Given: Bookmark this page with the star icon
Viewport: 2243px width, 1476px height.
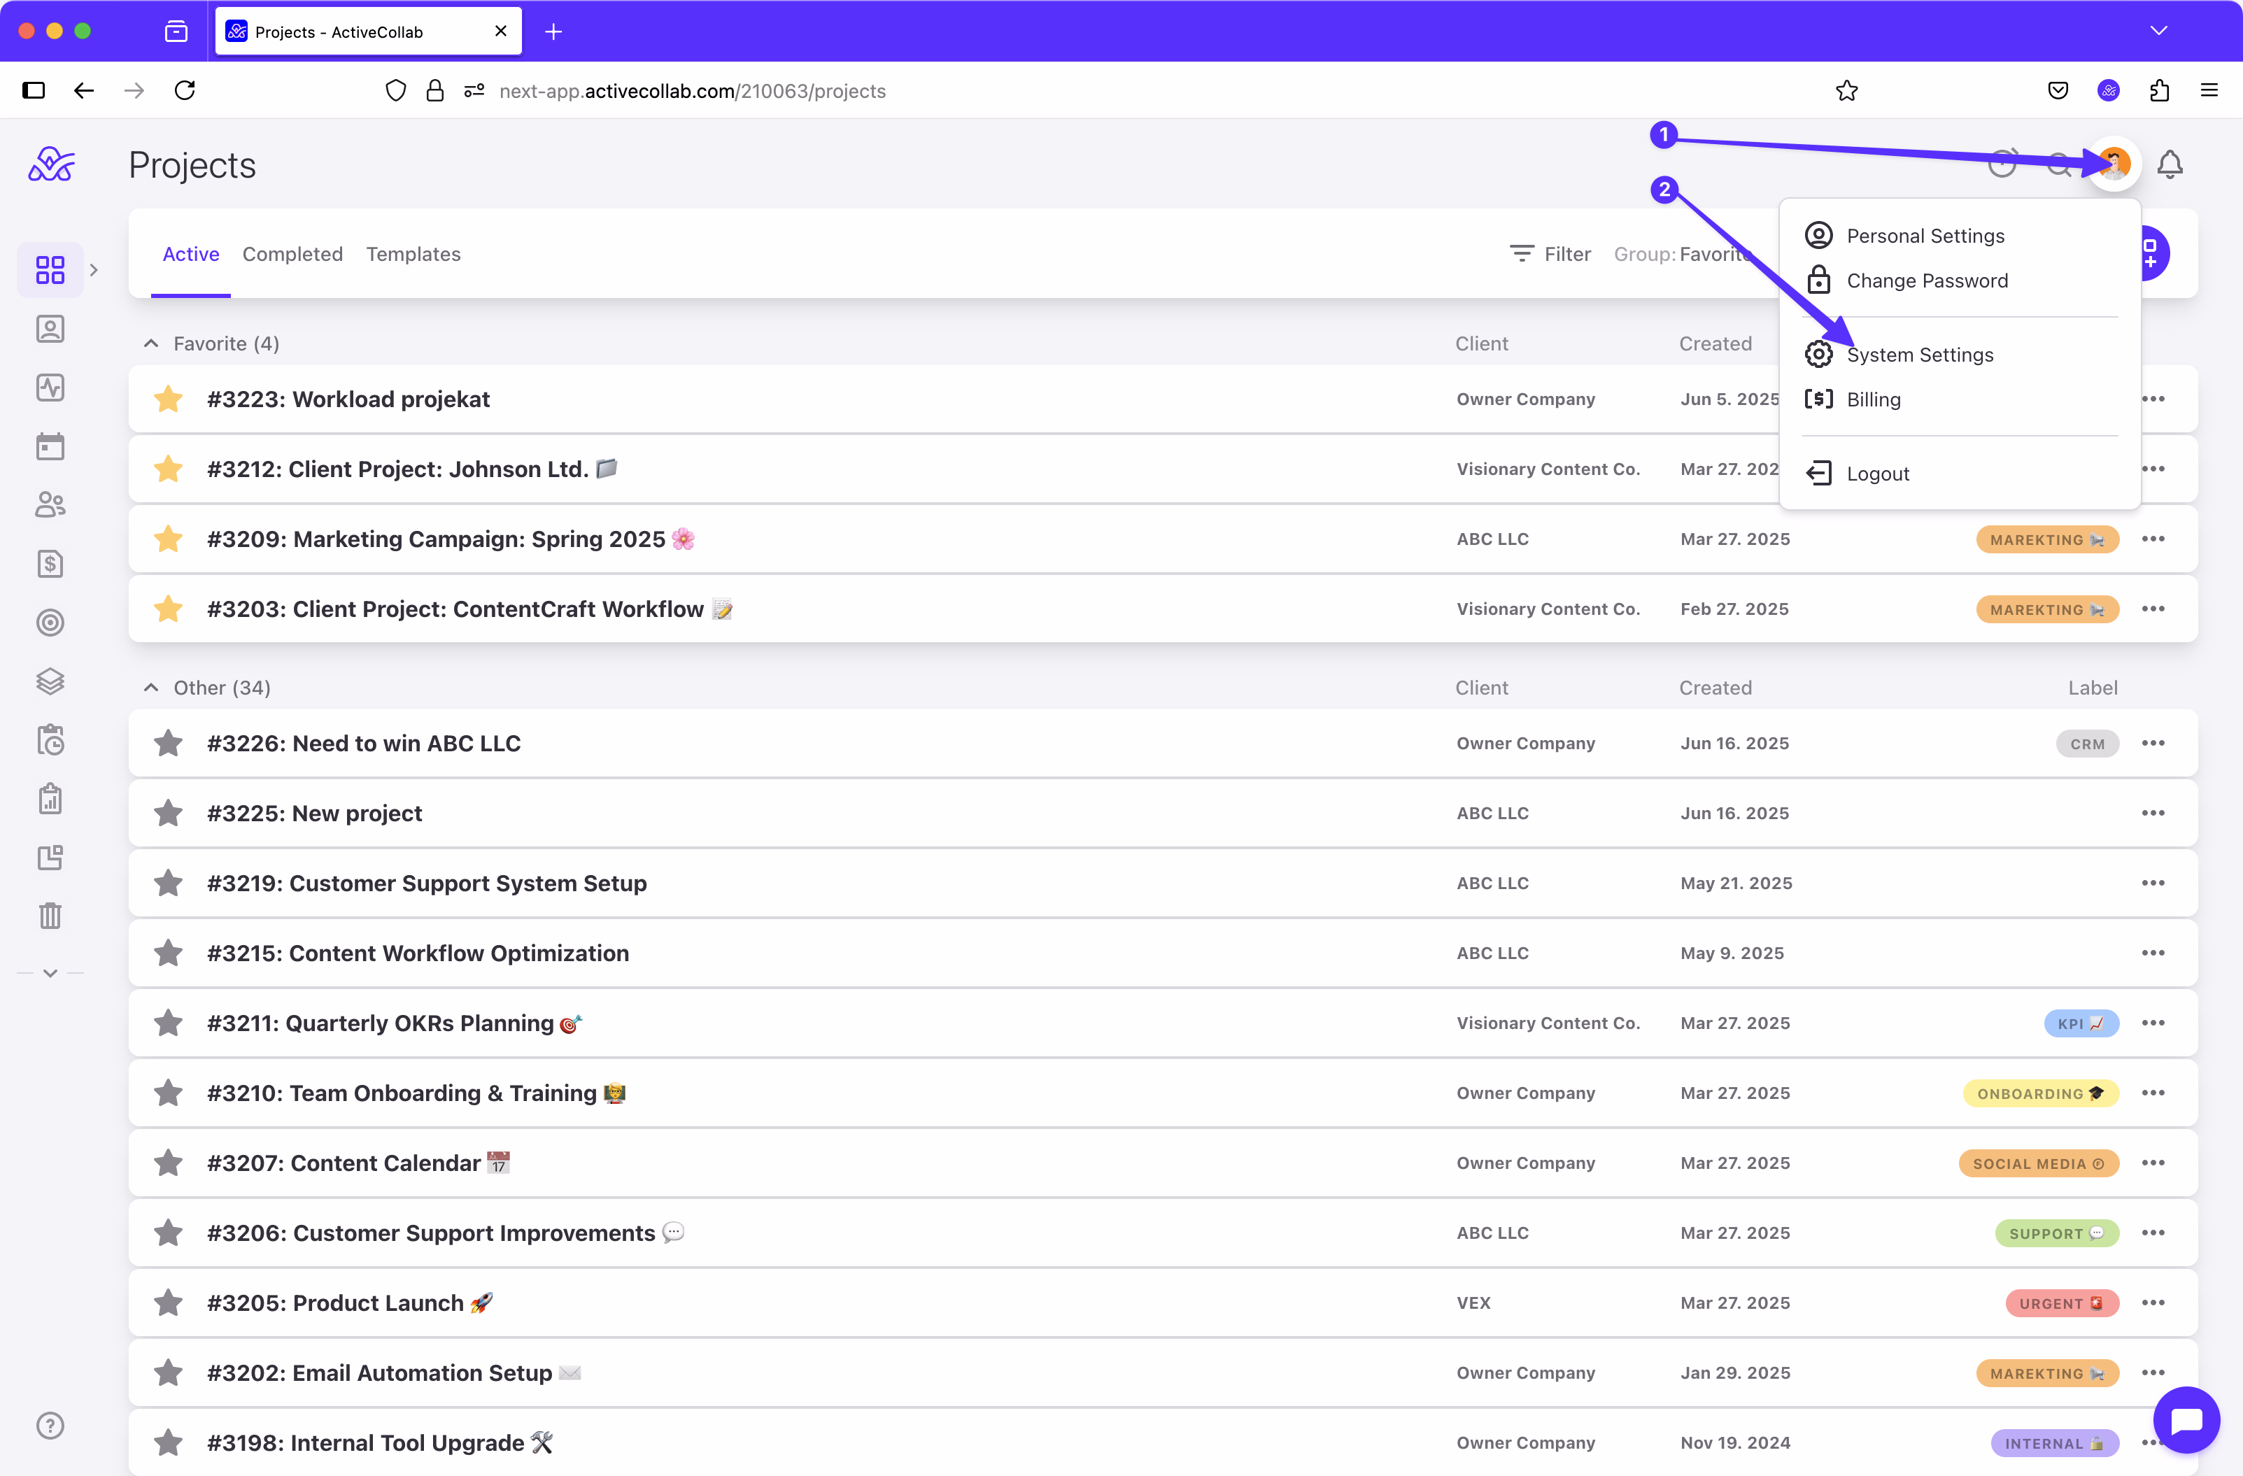Looking at the screenshot, I should pos(1846,90).
